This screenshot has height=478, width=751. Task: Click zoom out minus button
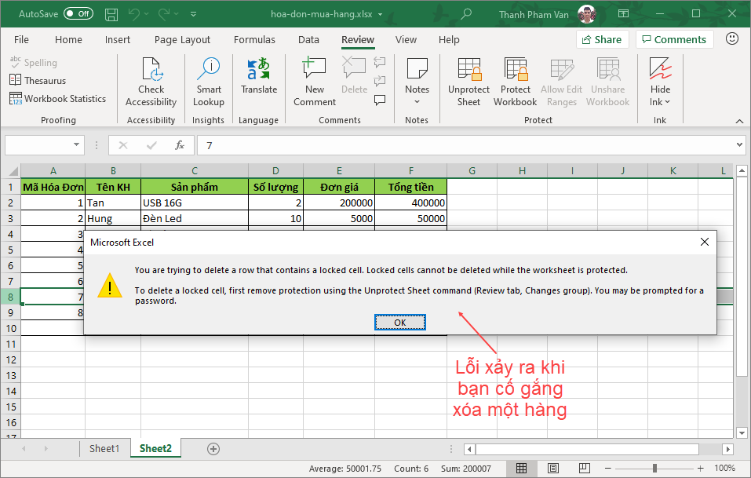click(x=608, y=468)
